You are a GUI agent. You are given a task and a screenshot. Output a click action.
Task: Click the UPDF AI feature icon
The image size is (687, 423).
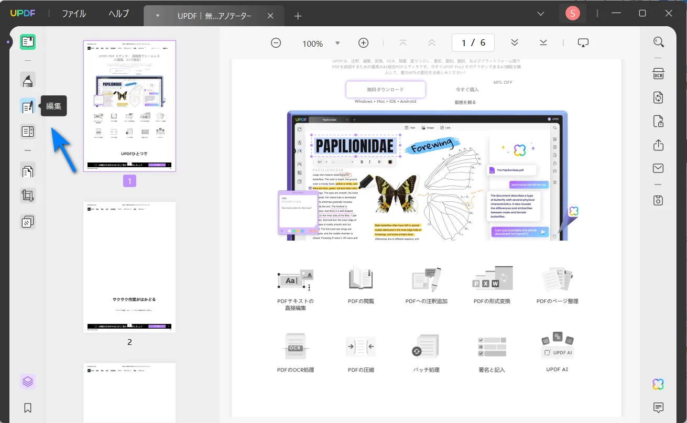[x=557, y=345]
